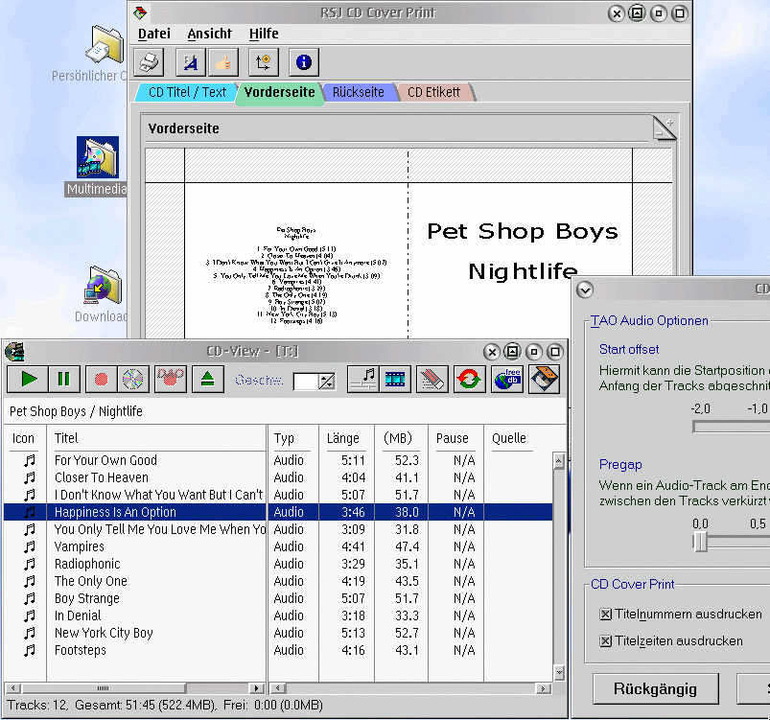Viewport: 770px width, 720px height.
Task: Click the eraser icon in CD-View toolbar
Action: [432, 379]
